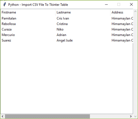Click the vertical scrollbar track

pyautogui.click(x=135, y=64)
